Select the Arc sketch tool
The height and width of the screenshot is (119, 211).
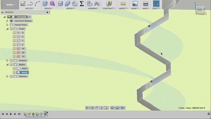coord(37,4)
